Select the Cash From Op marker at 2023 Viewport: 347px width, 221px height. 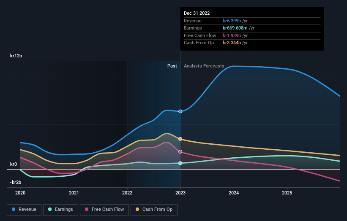(x=180, y=139)
